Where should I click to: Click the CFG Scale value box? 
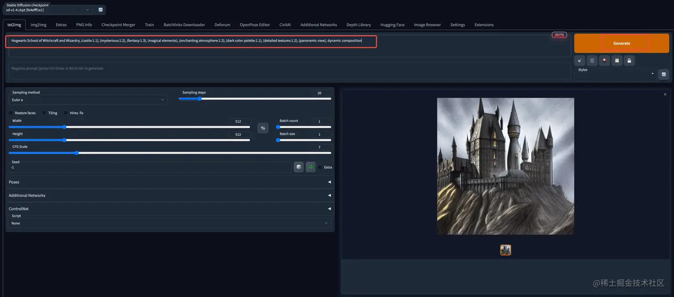321,147
